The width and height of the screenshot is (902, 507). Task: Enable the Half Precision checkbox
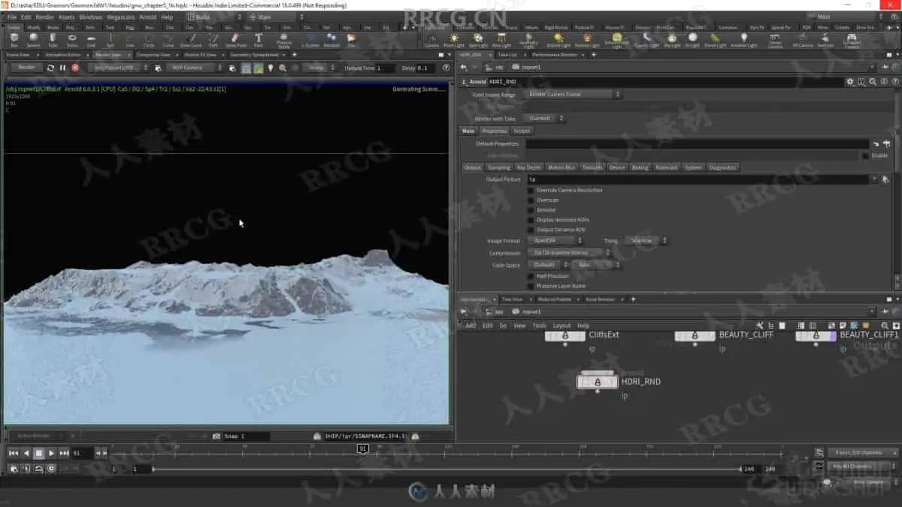531,276
